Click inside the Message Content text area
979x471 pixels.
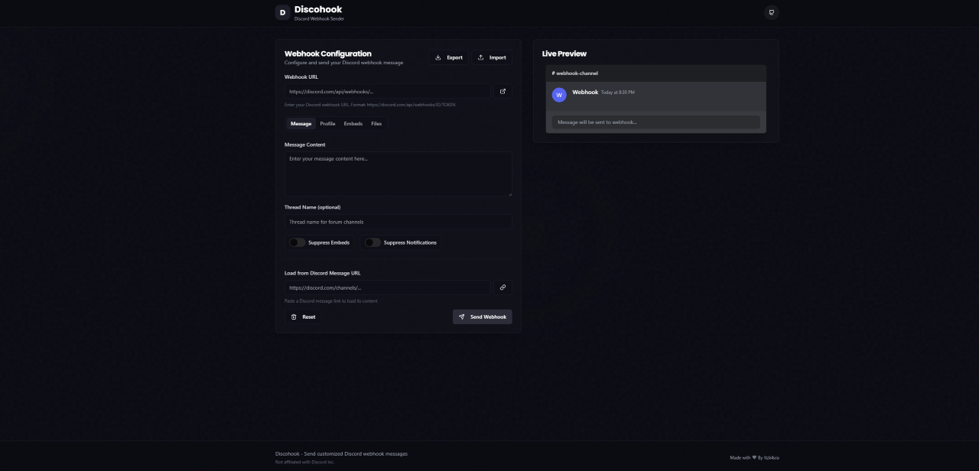pyautogui.click(x=398, y=173)
